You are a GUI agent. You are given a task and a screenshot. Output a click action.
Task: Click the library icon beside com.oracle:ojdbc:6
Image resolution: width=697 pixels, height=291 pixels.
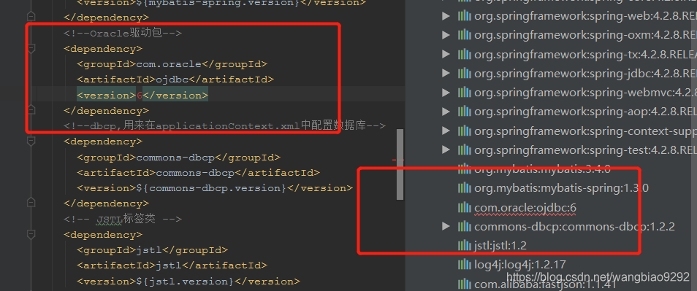tap(464, 207)
